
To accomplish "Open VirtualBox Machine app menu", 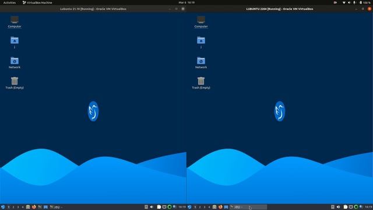I will 37,2.
